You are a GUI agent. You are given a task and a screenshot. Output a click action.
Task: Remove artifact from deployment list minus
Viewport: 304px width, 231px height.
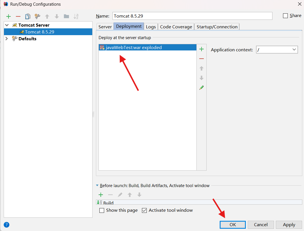(x=202, y=59)
